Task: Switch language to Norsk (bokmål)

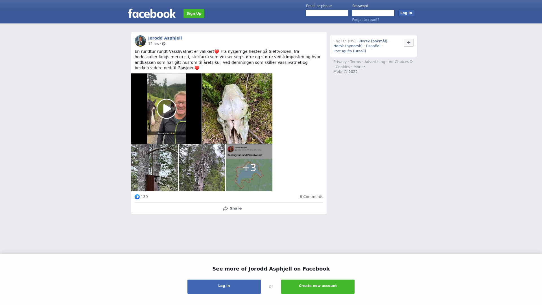Action: tap(373, 41)
